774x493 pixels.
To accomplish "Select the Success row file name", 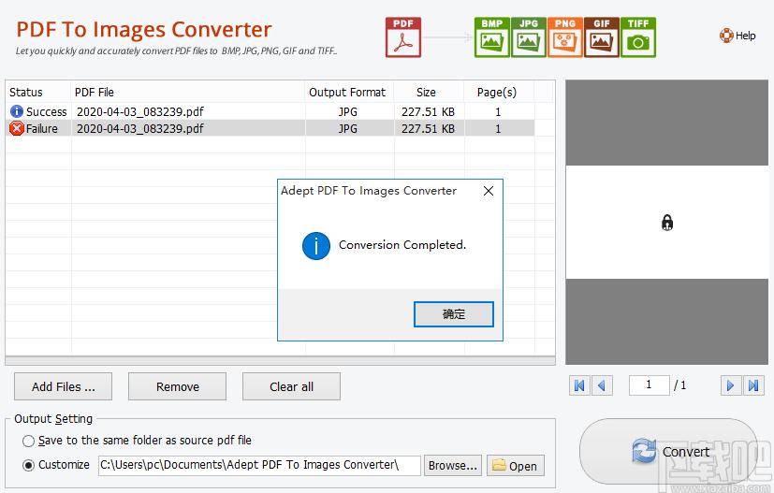I will pyautogui.click(x=140, y=112).
